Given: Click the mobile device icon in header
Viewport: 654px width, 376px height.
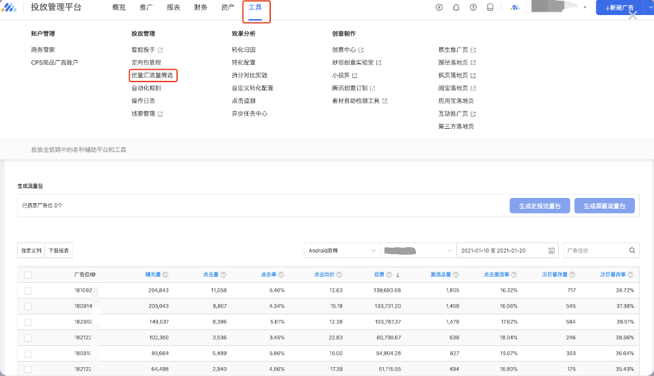Looking at the screenshot, I should 490,8.
